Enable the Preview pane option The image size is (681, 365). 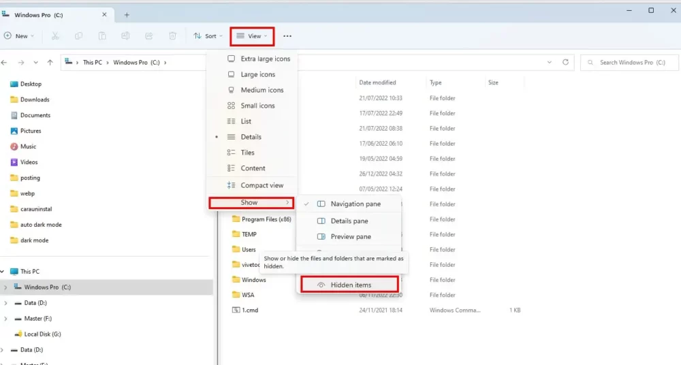(350, 236)
